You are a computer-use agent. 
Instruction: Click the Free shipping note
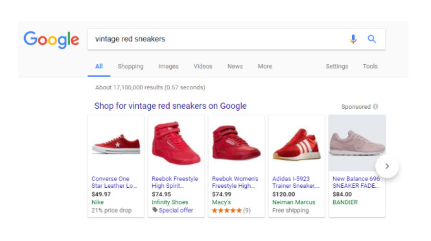click(x=290, y=210)
